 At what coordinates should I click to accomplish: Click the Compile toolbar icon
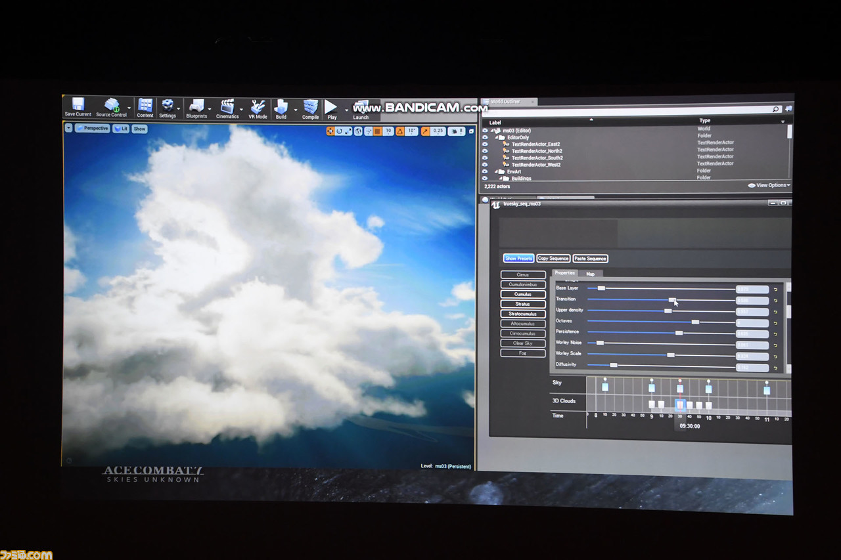click(x=310, y=107)
